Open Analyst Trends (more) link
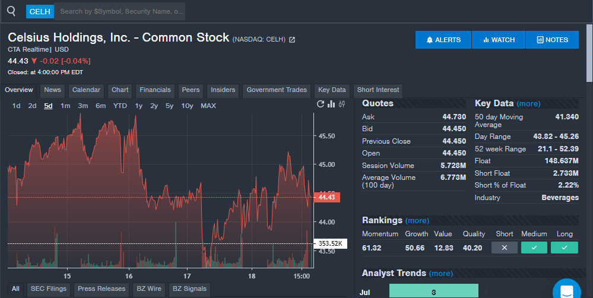Image resolution: width=593 pixels, height=298 pixels. coord(441,274)
